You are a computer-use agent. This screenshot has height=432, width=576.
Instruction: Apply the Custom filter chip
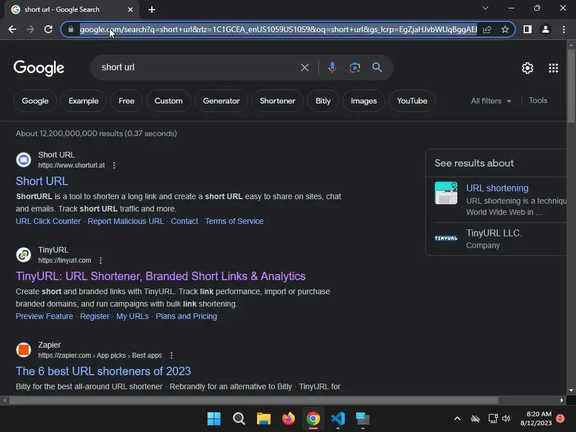tap(168, 101)
